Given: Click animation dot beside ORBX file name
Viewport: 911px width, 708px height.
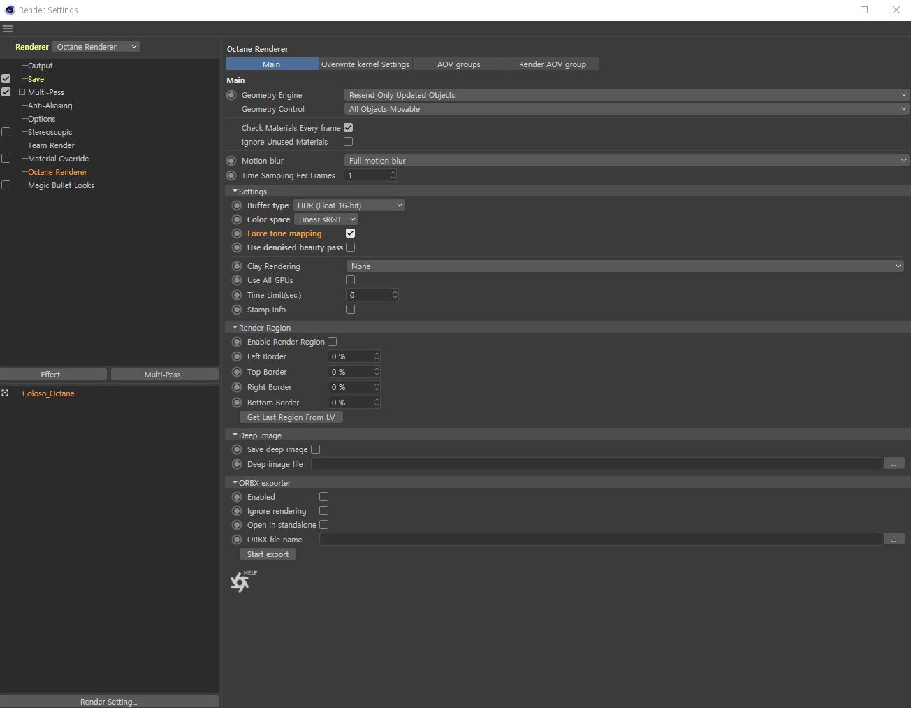Looking at the screenshot, I should click(x=237, y=540).
